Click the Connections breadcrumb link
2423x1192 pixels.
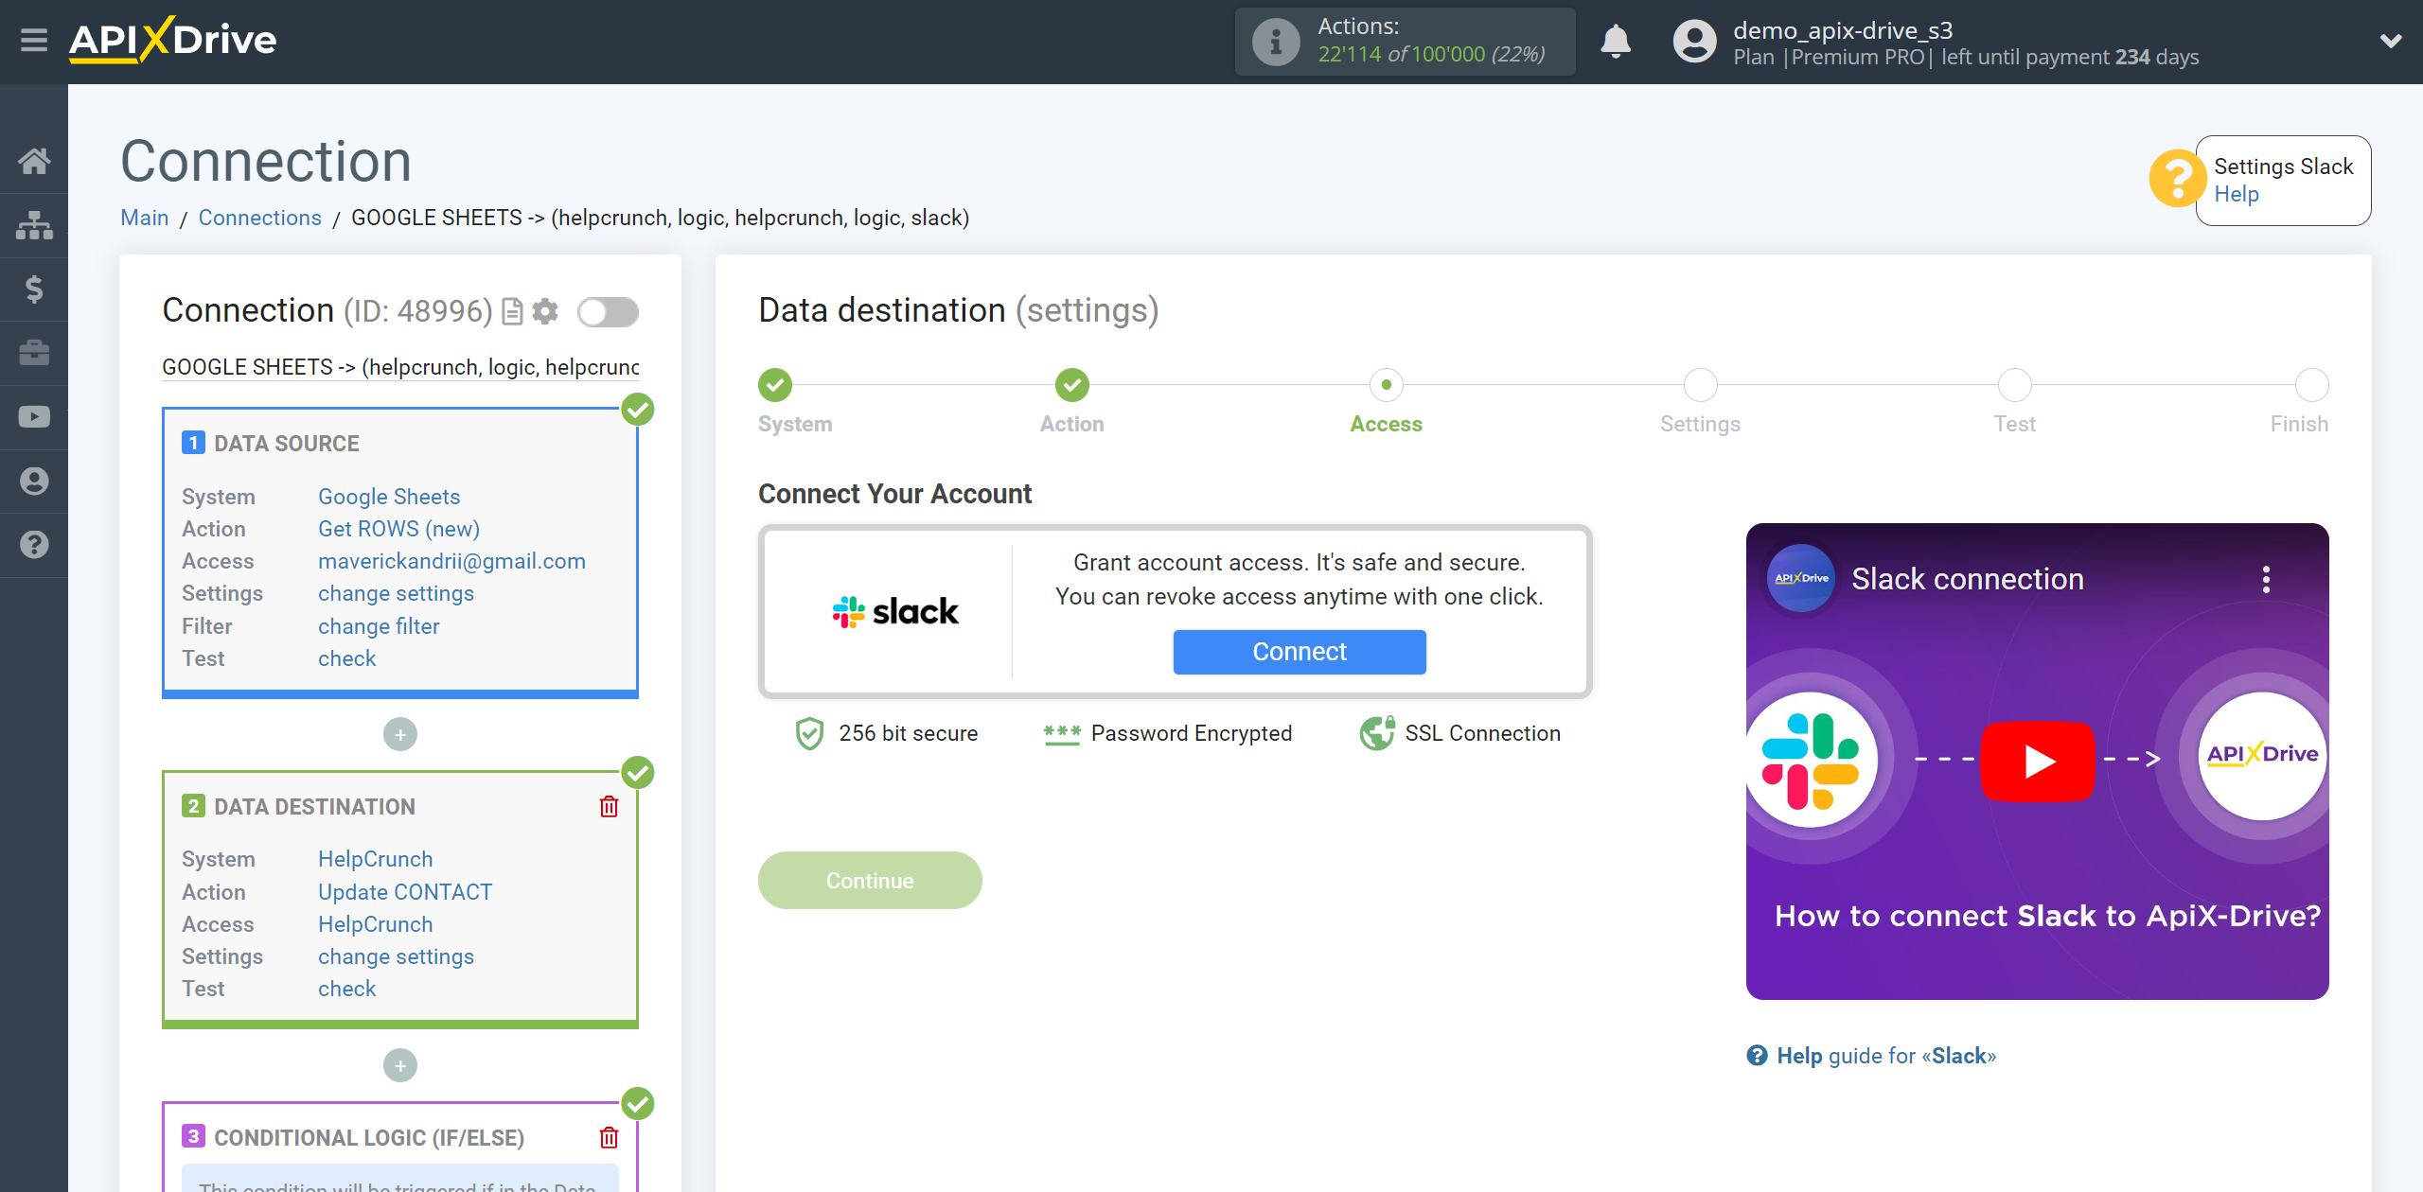point(258,216)
